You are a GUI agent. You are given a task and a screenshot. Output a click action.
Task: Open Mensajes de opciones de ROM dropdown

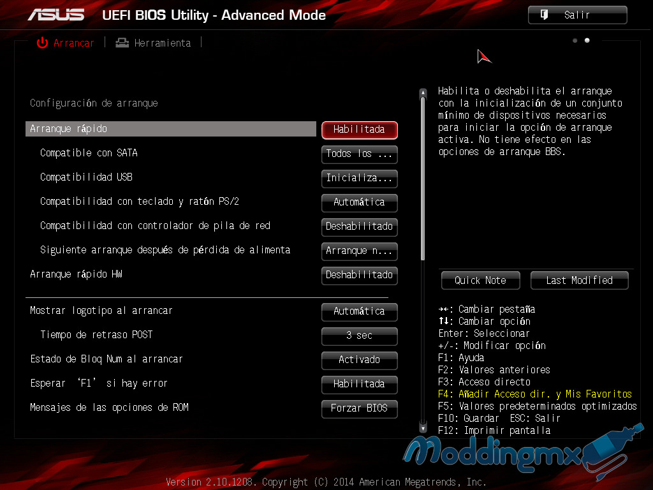360,408
